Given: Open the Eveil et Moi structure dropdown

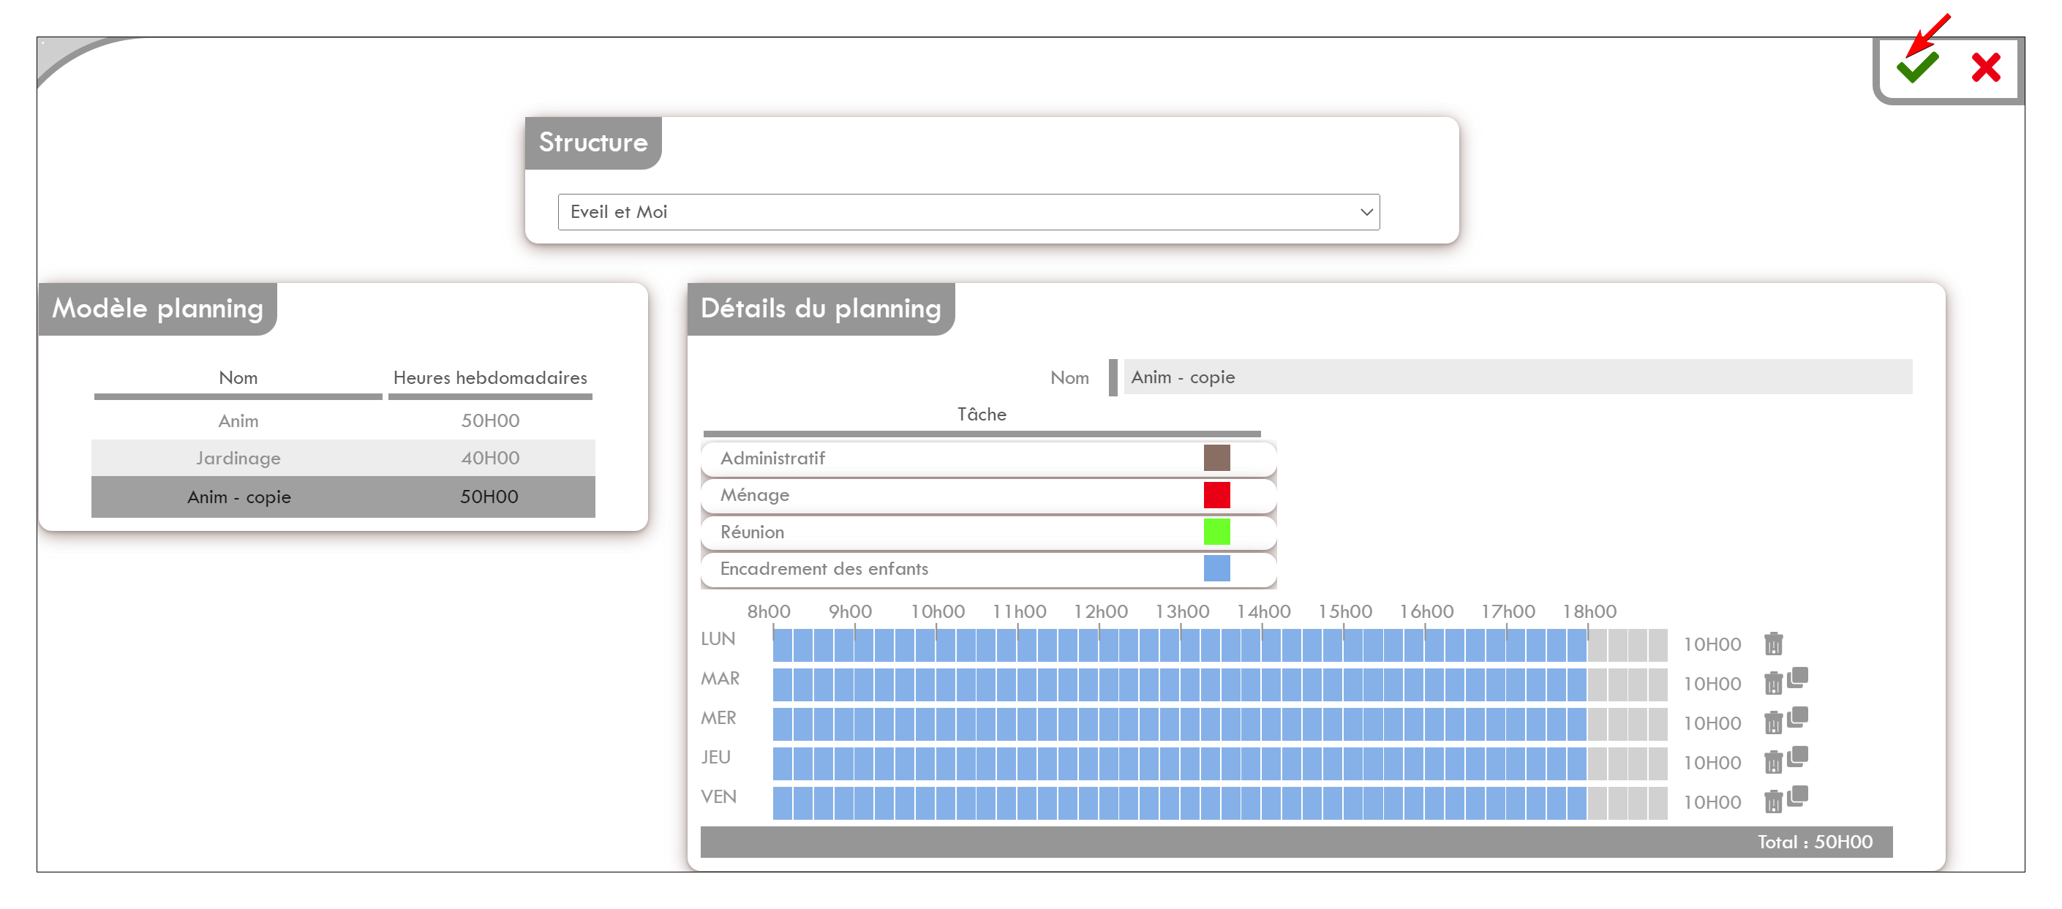Looking at the screenshot, I should 968,212.
